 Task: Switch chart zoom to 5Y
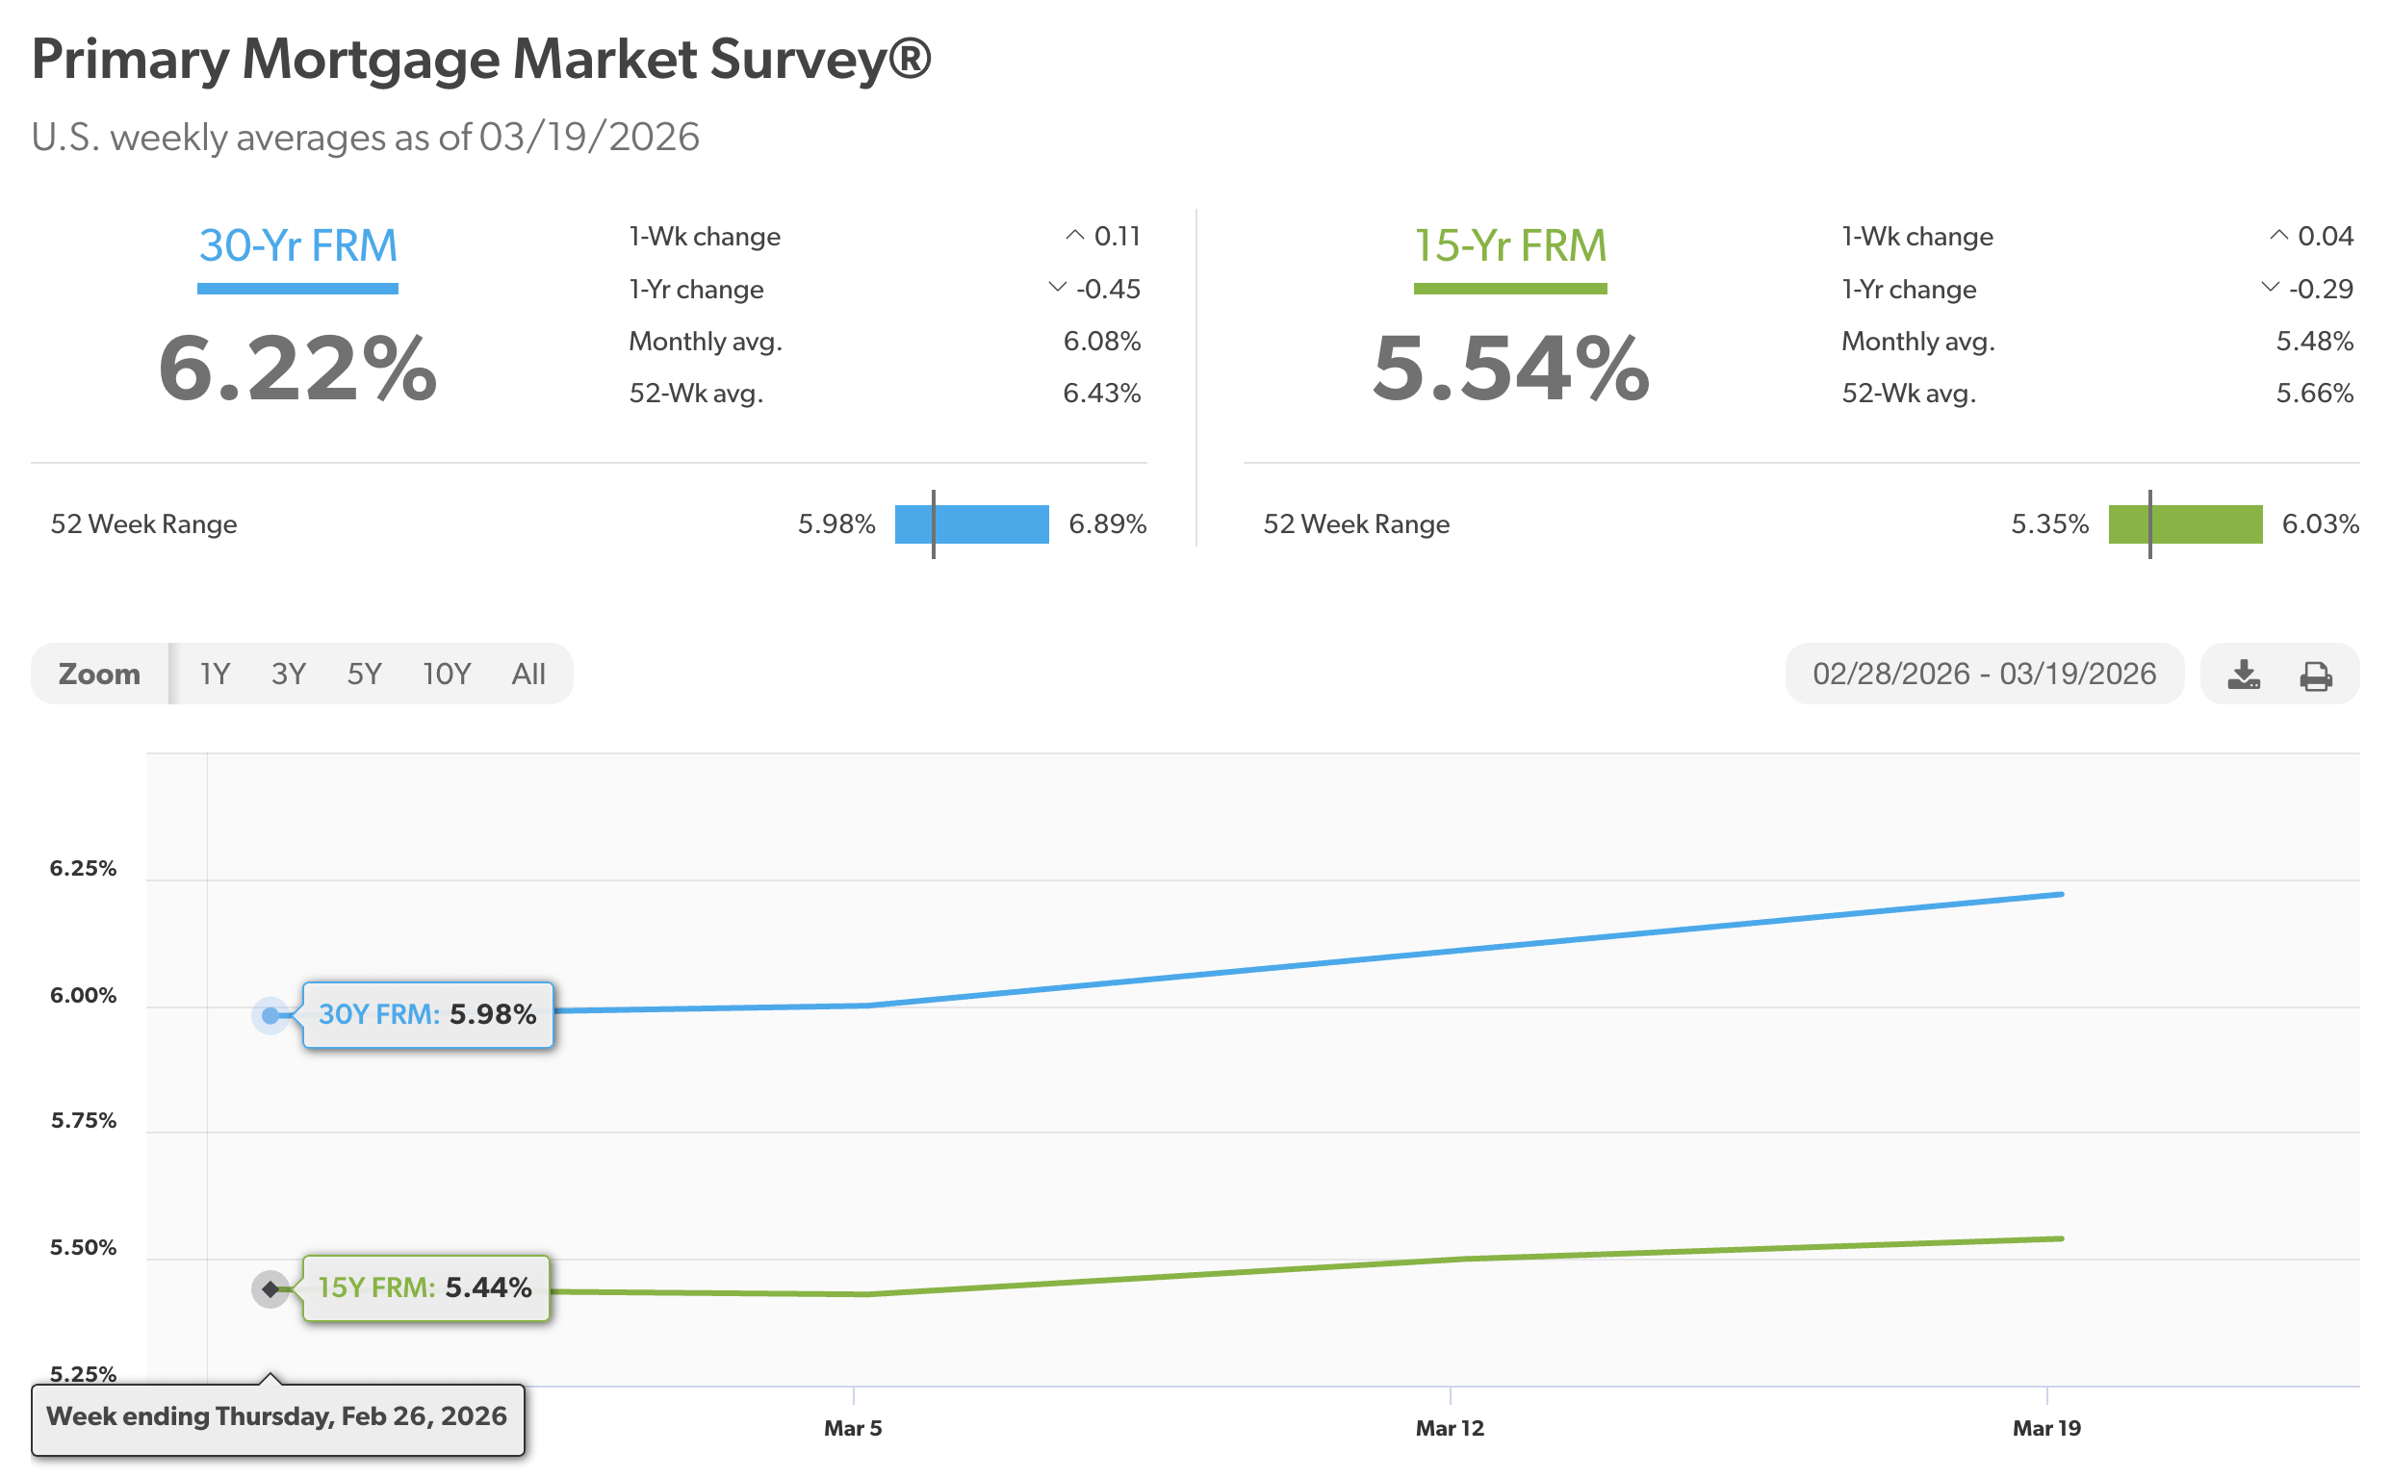click(x=364, y=674)
